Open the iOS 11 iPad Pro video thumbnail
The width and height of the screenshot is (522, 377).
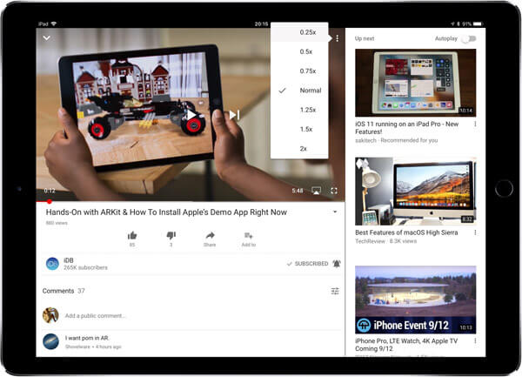tap(416, 83)
